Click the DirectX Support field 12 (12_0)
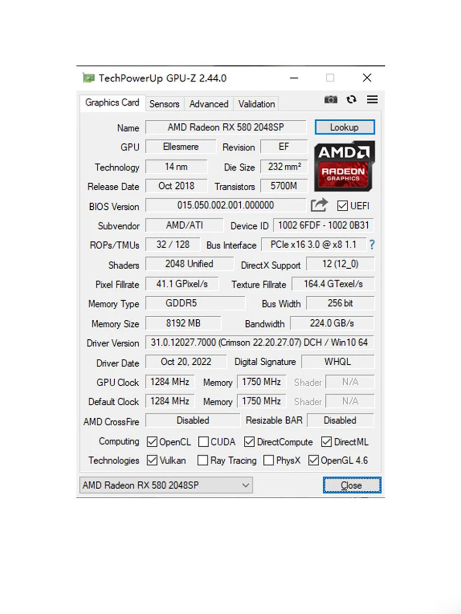The width and height of the screenshot is (461, 614). point(340,265)
